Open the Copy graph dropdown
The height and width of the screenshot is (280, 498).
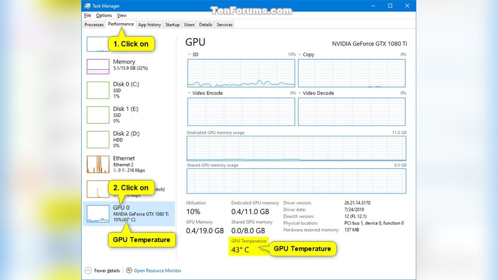tap(300, 55)
